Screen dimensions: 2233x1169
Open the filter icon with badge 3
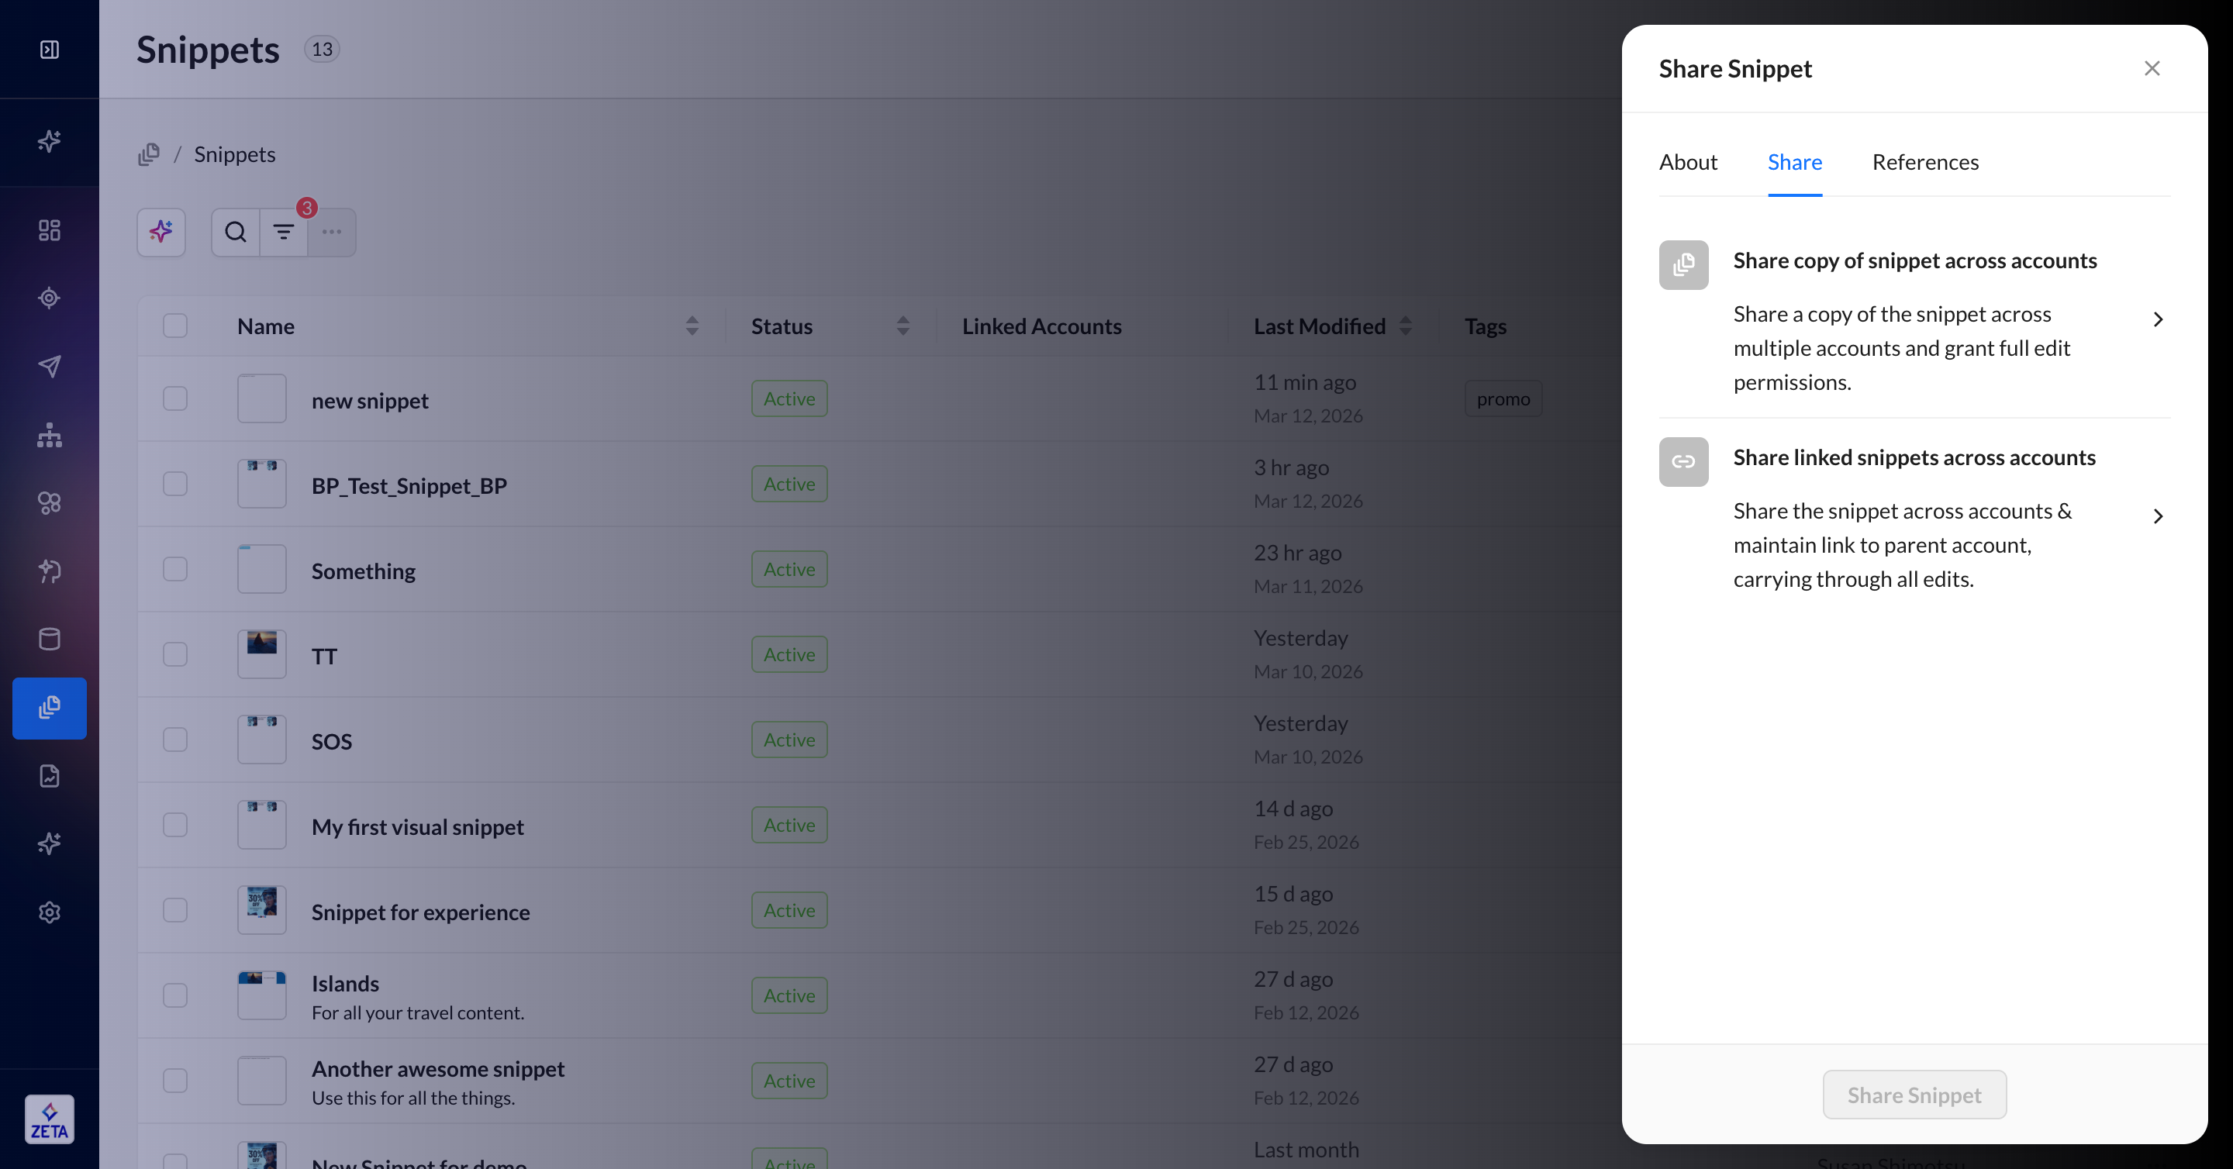(x=284, y=231)
